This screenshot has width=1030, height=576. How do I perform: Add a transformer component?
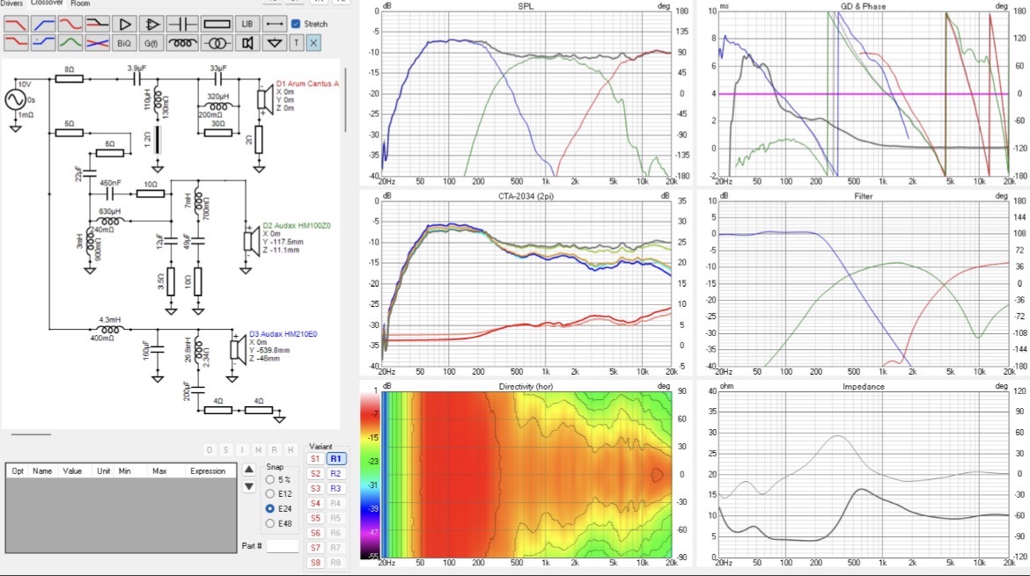coord(217,43)
